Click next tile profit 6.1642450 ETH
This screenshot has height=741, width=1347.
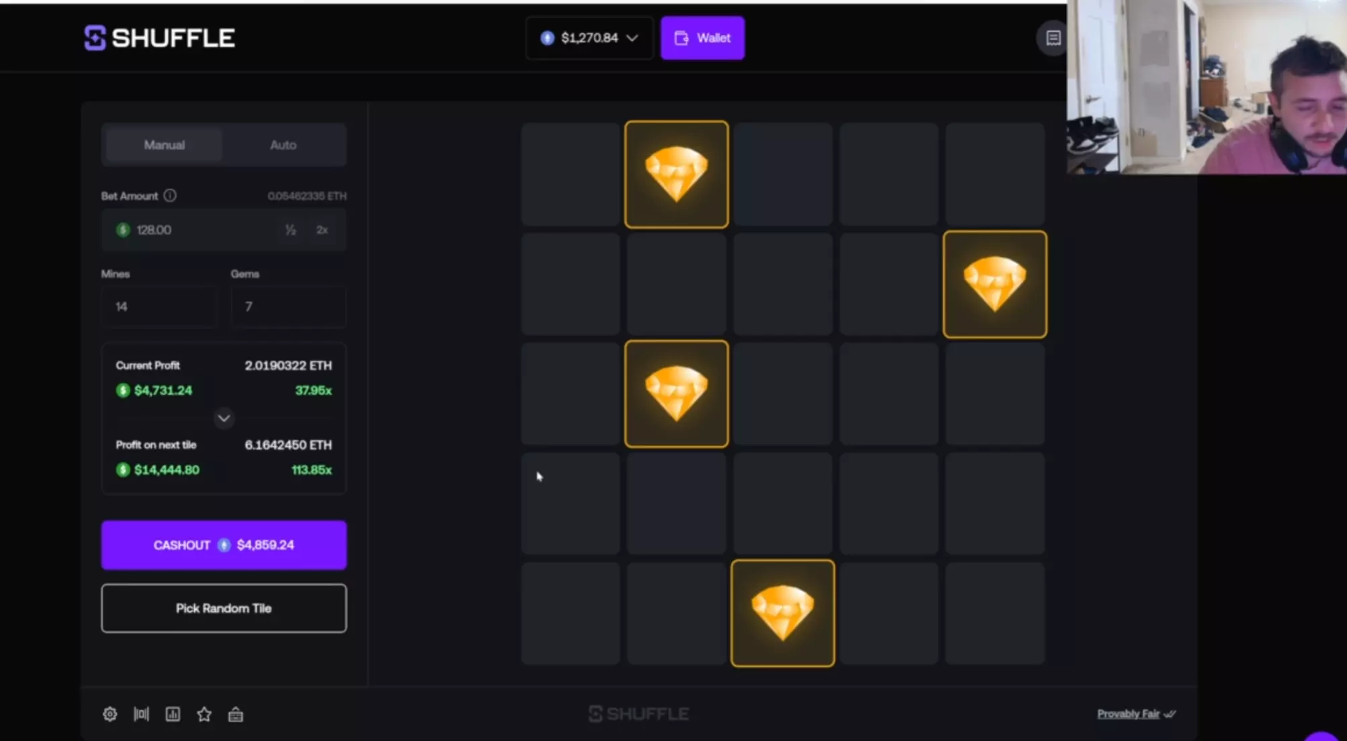click(288, 445)
